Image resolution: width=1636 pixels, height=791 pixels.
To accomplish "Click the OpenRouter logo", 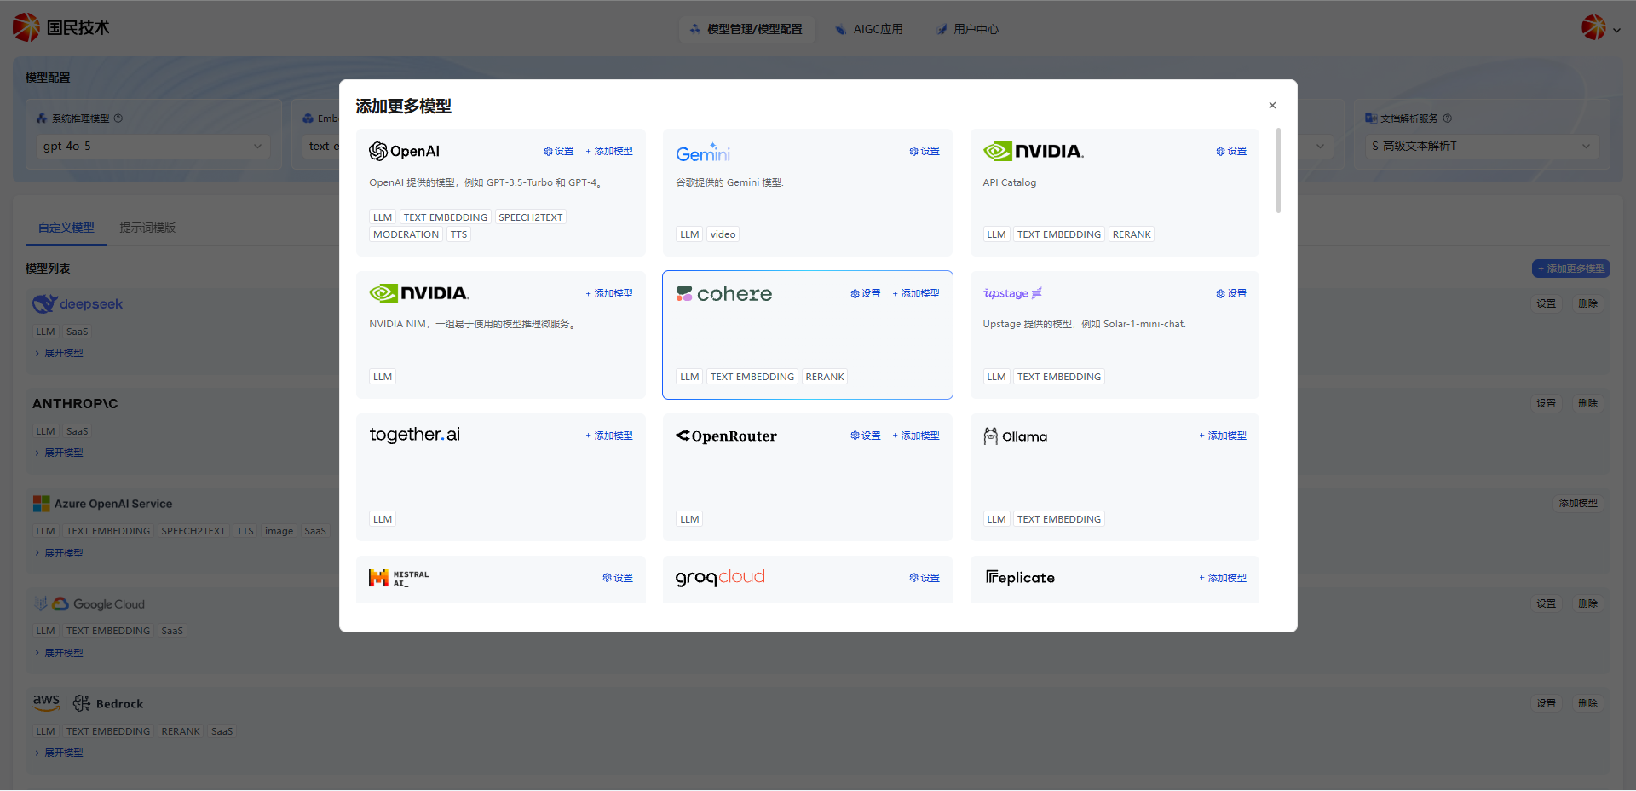I will click(726, 436).
